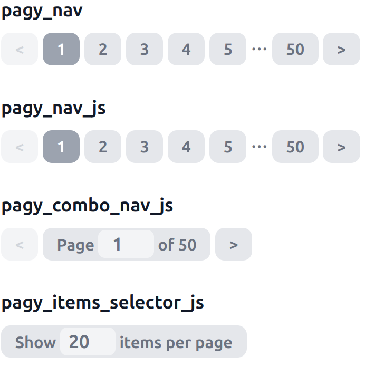This screenshot has height=385, width=365.
Task: Open page 2 in pagy_nav
Action: click(x=103, y=49)
